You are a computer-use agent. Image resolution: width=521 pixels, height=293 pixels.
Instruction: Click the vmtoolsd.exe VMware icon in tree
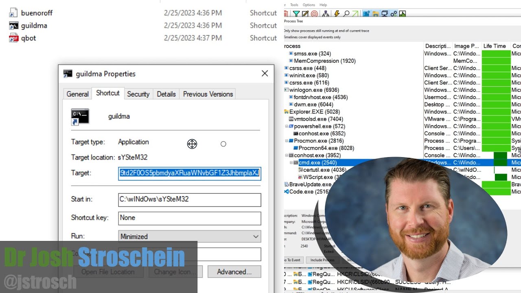[291, 119]
